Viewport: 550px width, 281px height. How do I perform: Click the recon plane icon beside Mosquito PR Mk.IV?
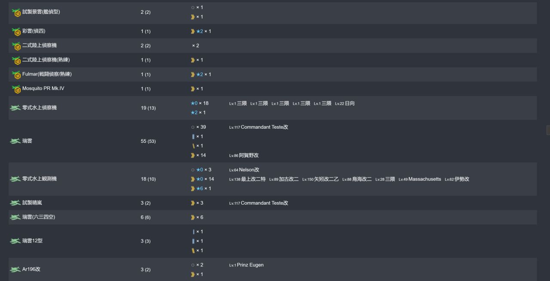pos(16,89)
